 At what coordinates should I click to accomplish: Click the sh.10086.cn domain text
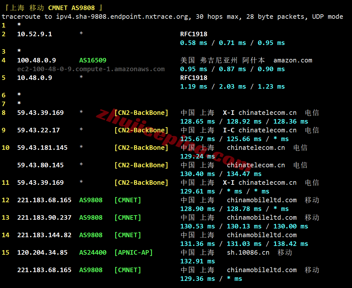coord(248,253)
